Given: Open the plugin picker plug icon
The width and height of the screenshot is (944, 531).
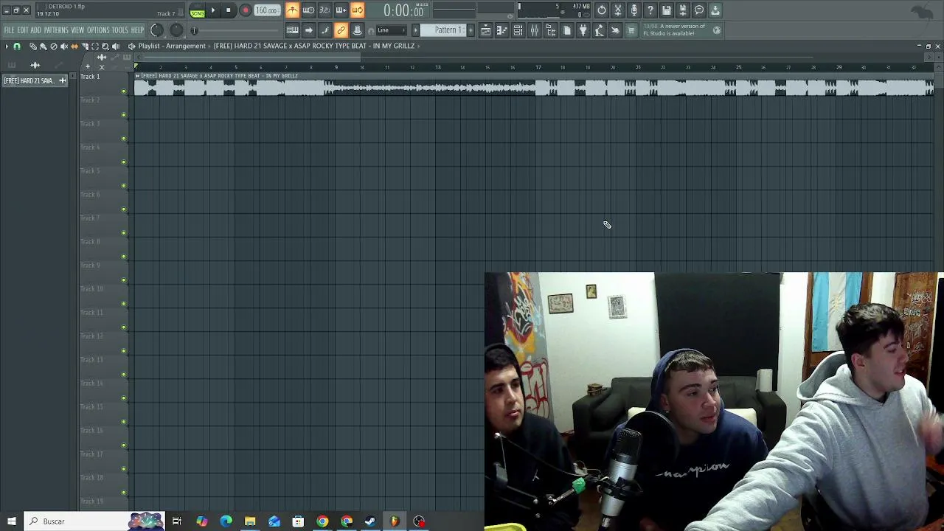Looking at the screenshot, I should 583,30.
